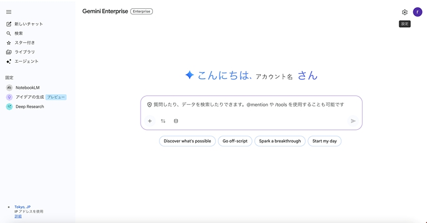The width and height of the screenshot is (427, 223).
Task: Click 'Start my day' suggestion chip
Action: (325, 141)
